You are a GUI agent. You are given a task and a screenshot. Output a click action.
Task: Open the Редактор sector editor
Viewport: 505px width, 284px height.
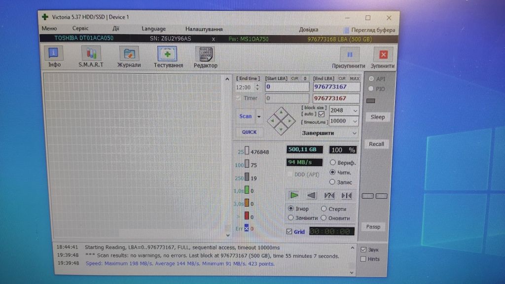click(206, 58)
